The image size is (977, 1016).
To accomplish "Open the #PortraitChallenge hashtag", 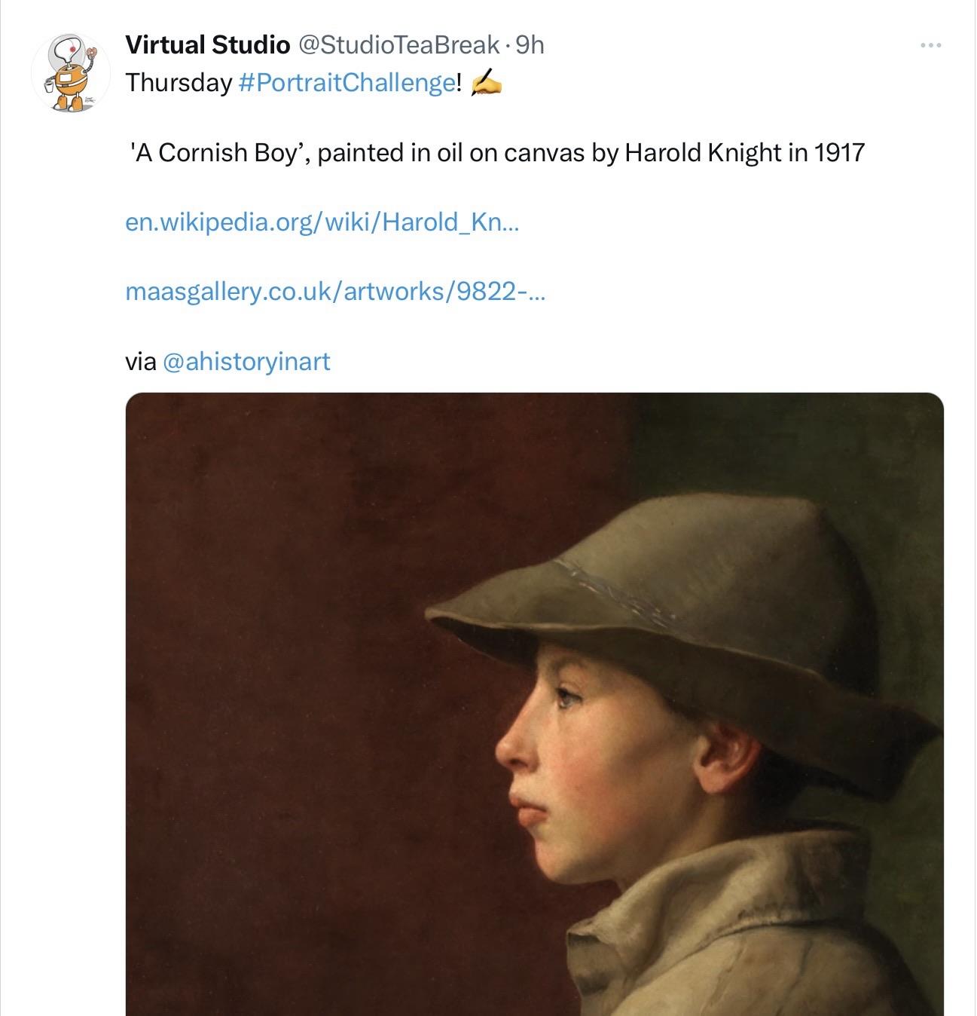I will click(347, 83).
